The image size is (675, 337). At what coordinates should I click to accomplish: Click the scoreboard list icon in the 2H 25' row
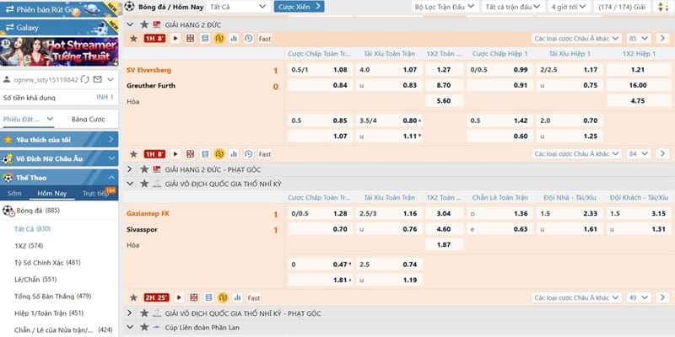click(x=208, y=297)
